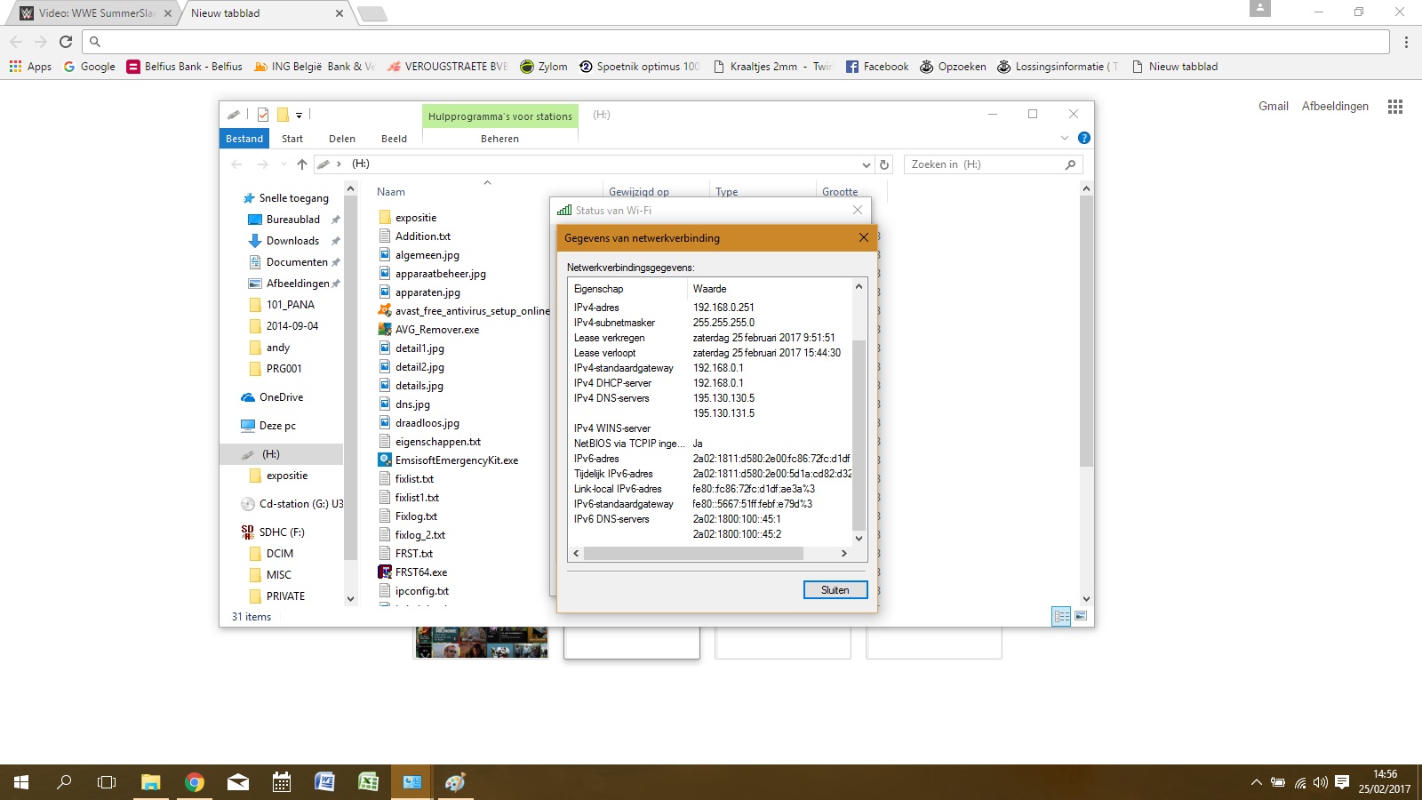
Task: Click the details list vertical scrollbar
Action: [859, 434]
